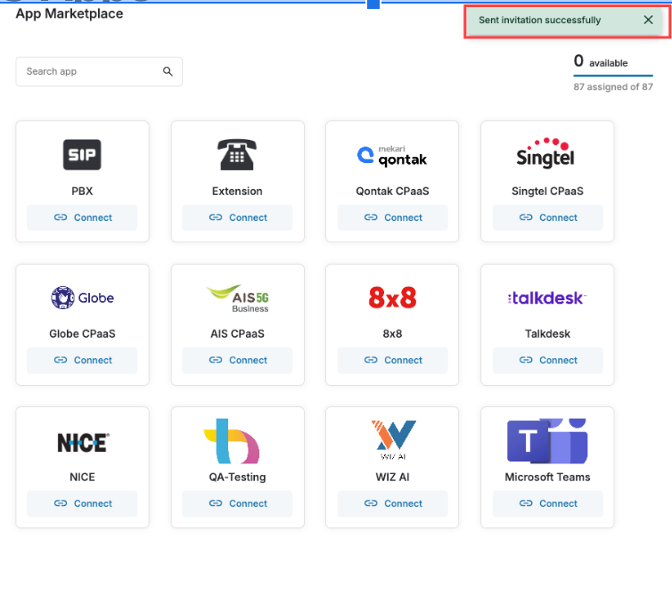The height and width of the screenshot is (613, 672).
Task: Click the magnifier search icon
Action: pos(168,71)
